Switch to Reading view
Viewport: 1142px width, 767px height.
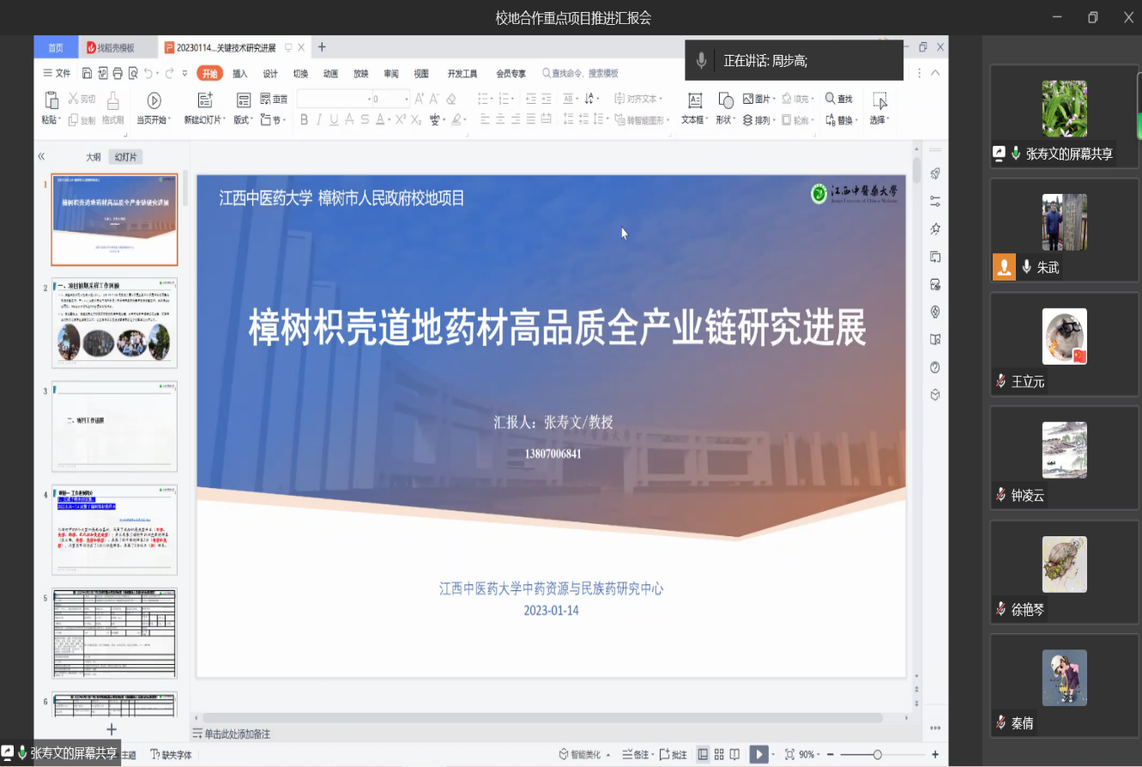735,754
